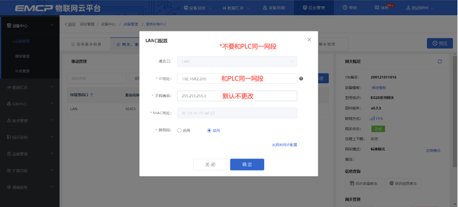This screenshot has width=458, height=207.
Task: Click 返回 in the breadcrumb
Action: coord(70,24)
